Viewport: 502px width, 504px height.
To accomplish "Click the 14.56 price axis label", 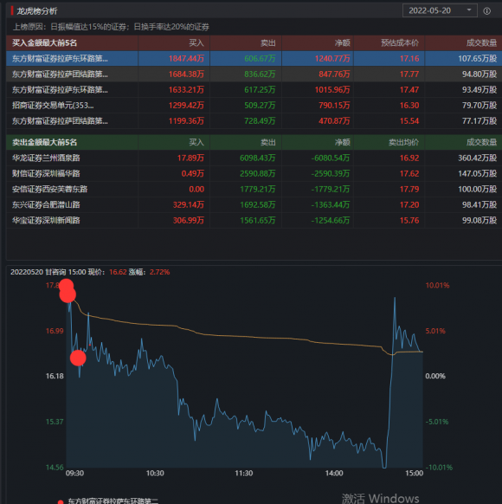I will click(x=55, y=468).
